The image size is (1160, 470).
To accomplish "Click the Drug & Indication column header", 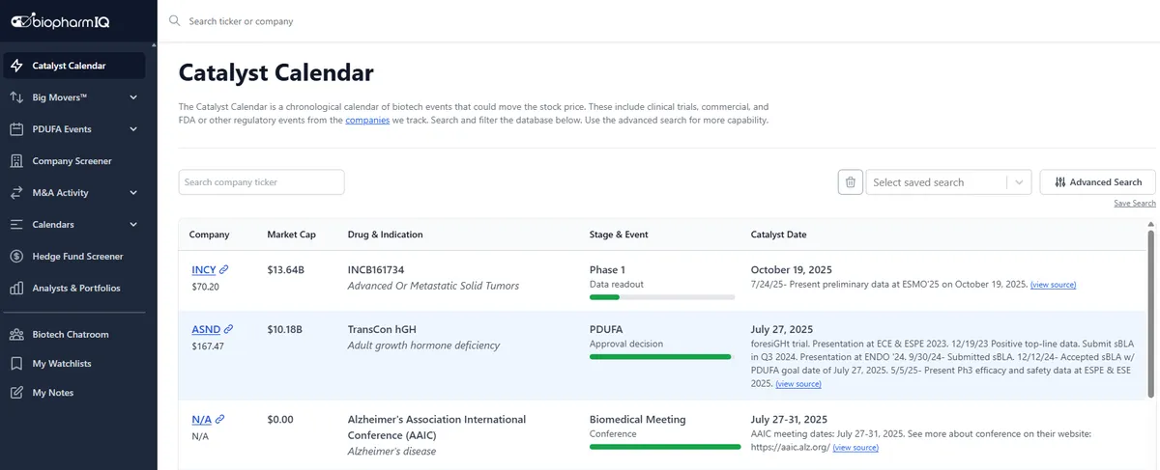I will click(x=385, y=235).
